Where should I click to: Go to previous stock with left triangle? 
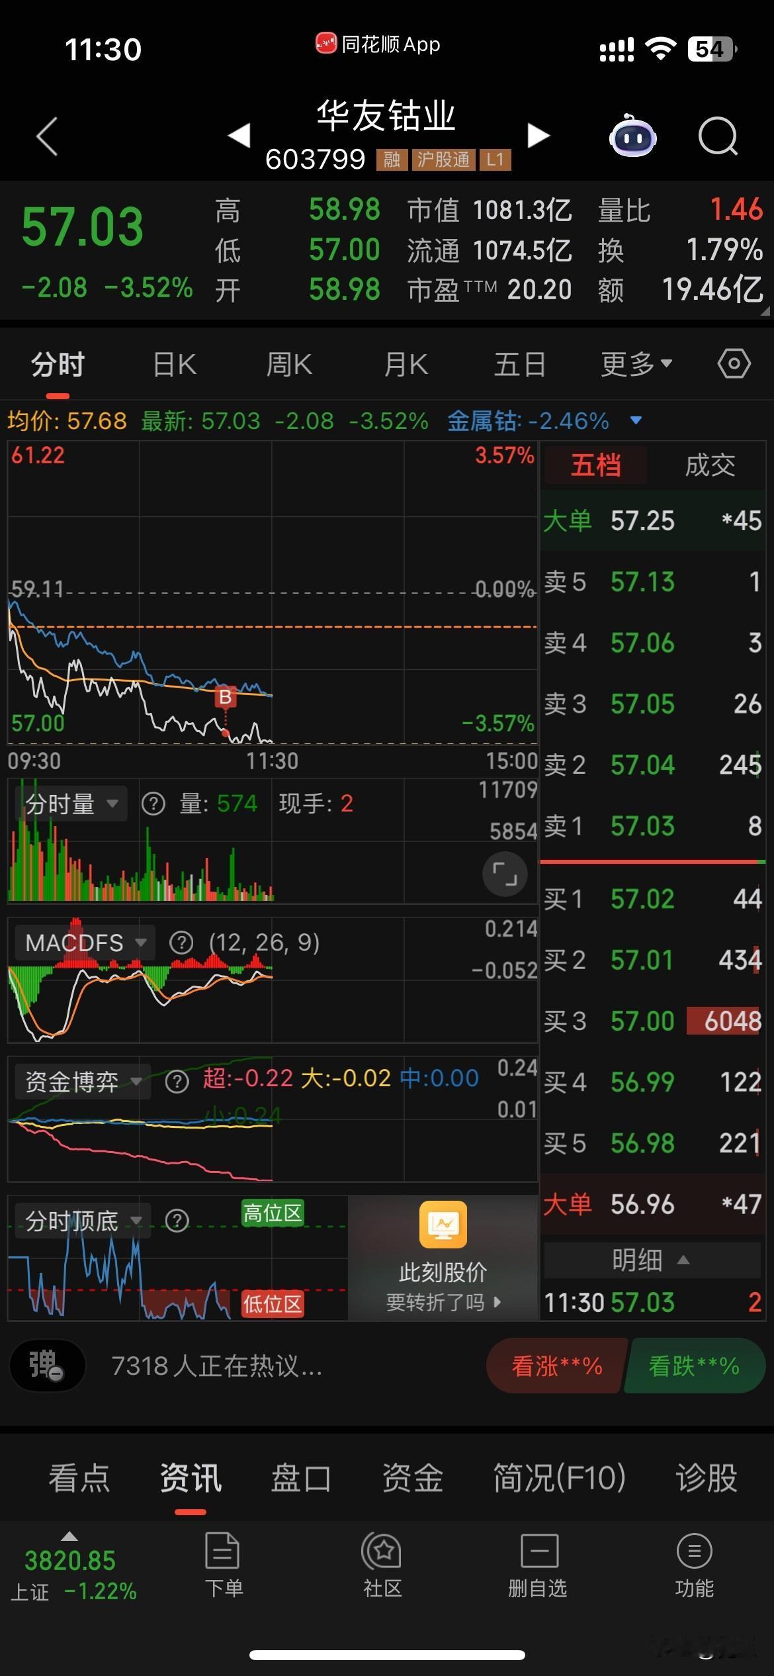coord(239,135)
